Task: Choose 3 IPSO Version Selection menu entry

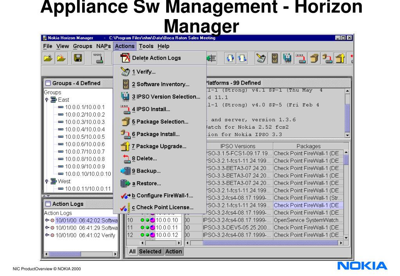Action: (160, 97)
